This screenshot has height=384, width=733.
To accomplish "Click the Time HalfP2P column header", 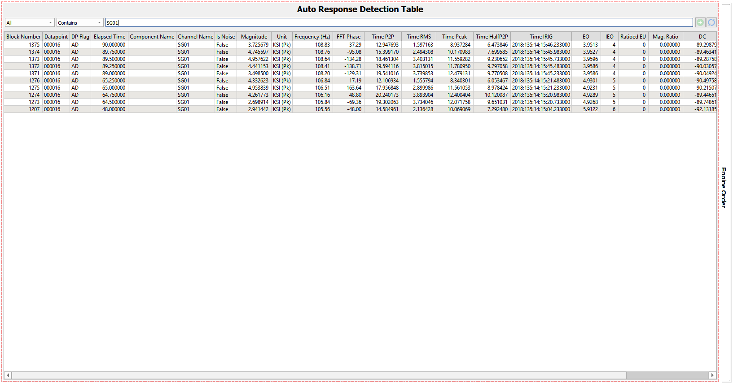I will 492,37.
